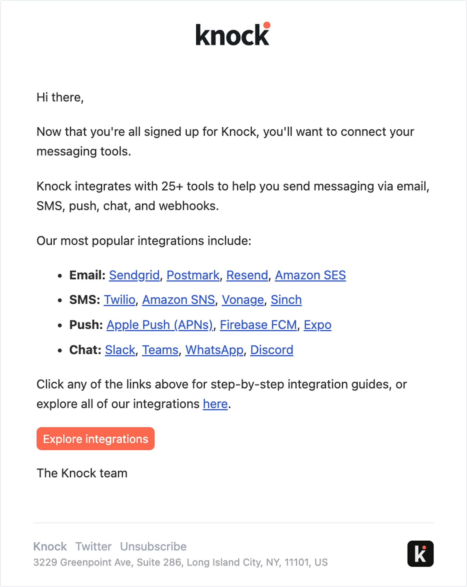
Task: Open the Resend integration guide
Action: [247, 275]
